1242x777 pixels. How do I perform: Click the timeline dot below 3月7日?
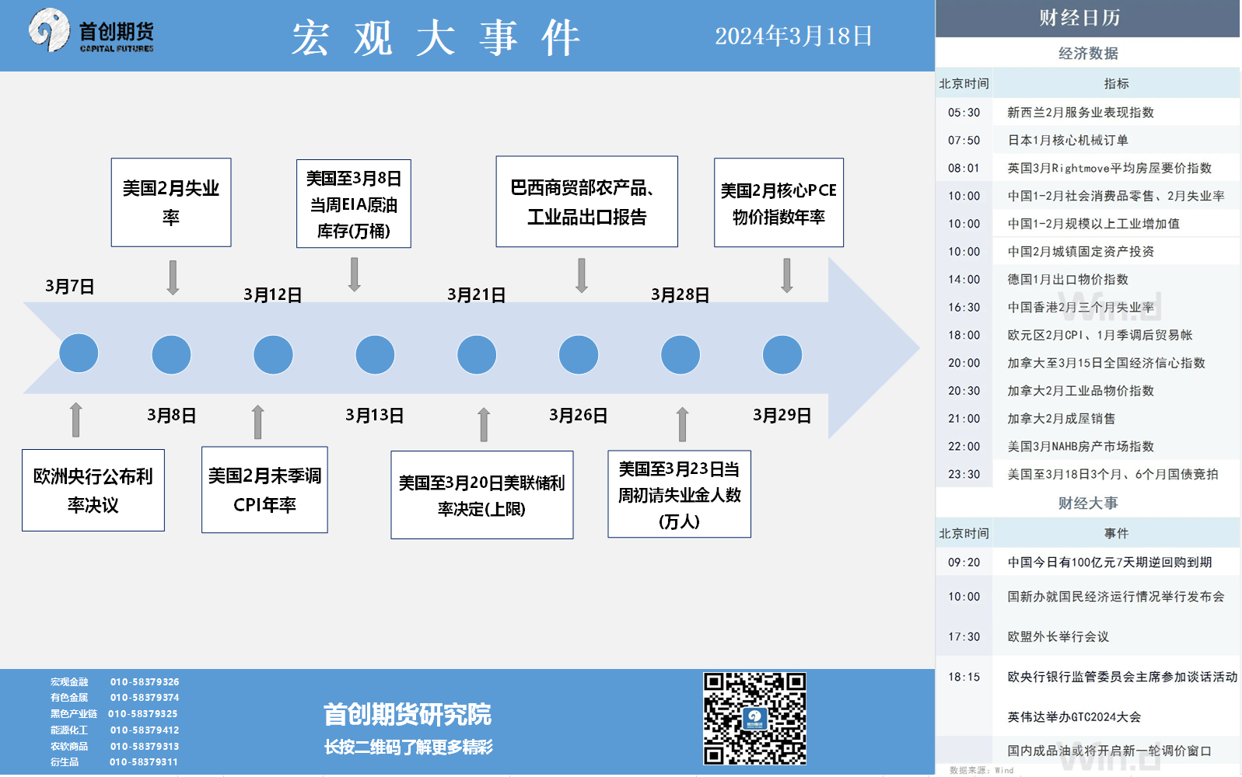click(79, 354)
